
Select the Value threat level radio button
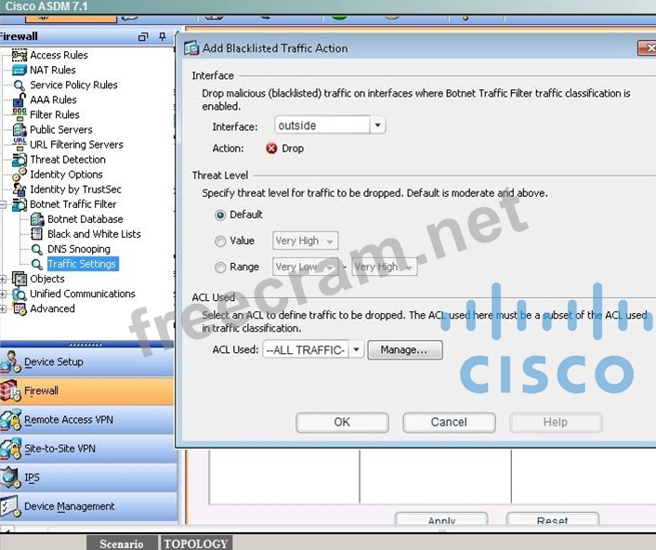[x=220, y=241]
